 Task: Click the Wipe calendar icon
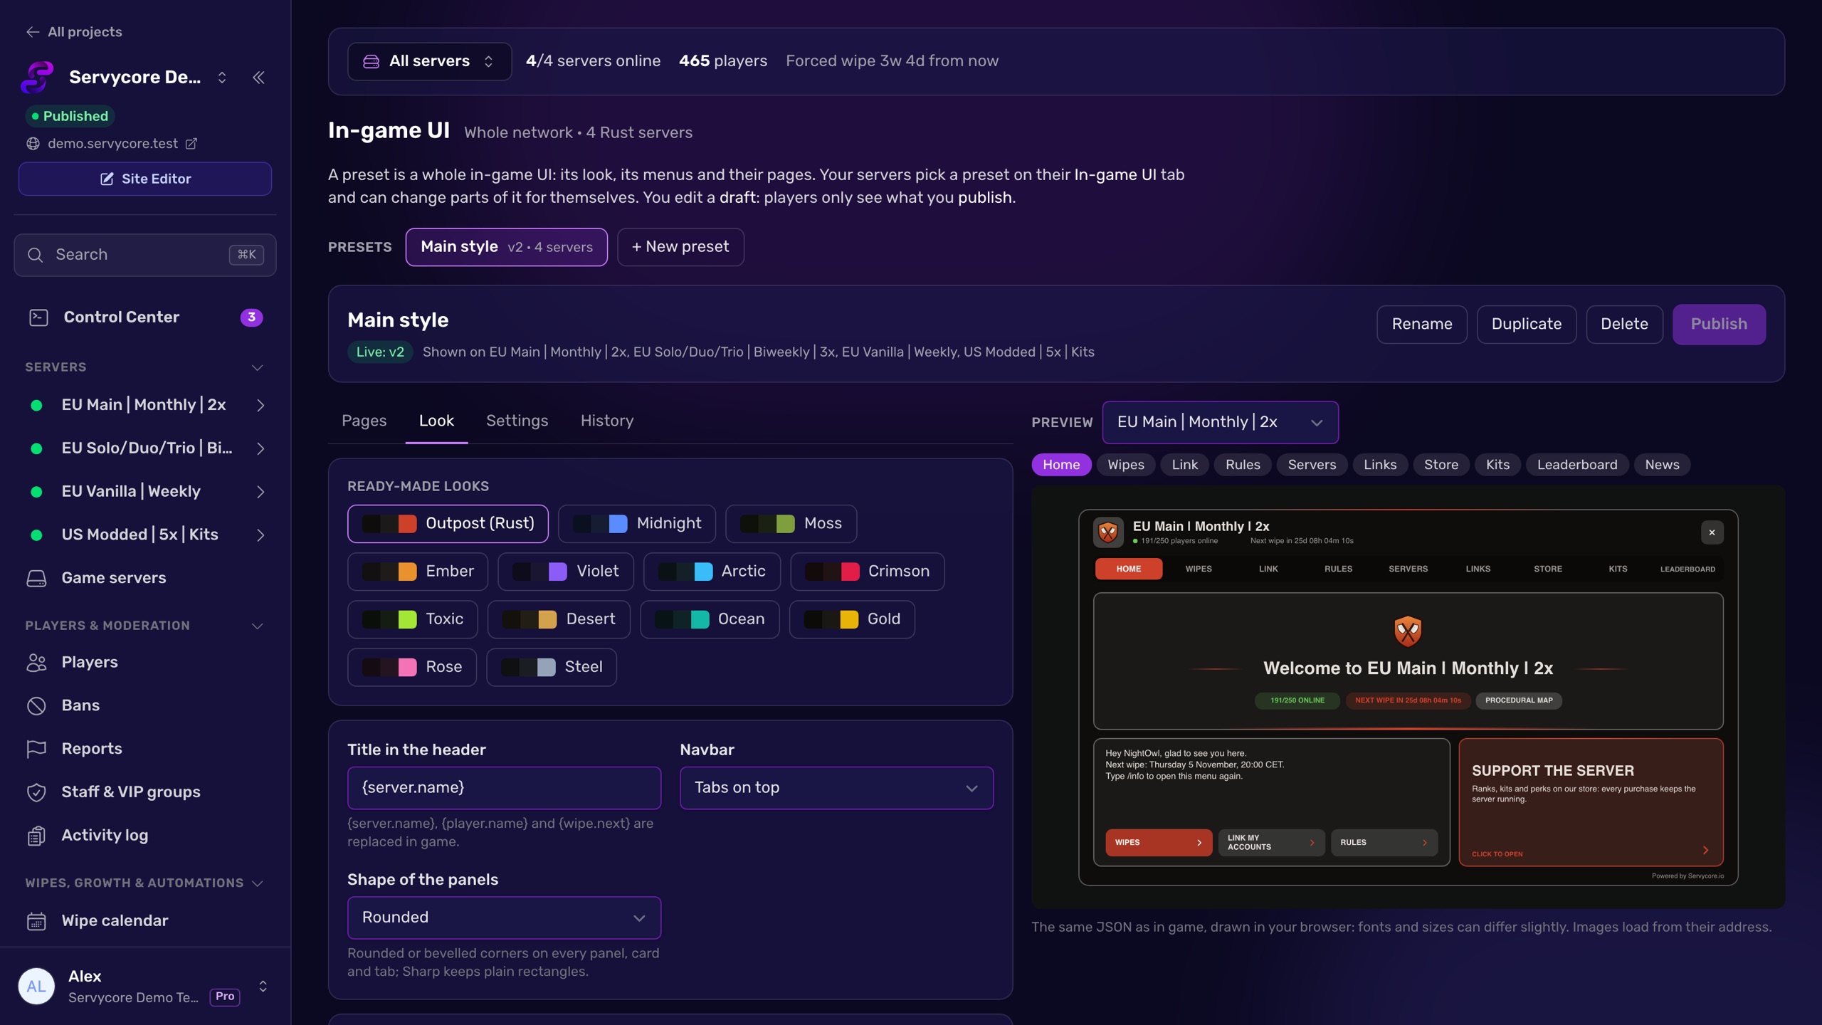[x=36, y=921]
